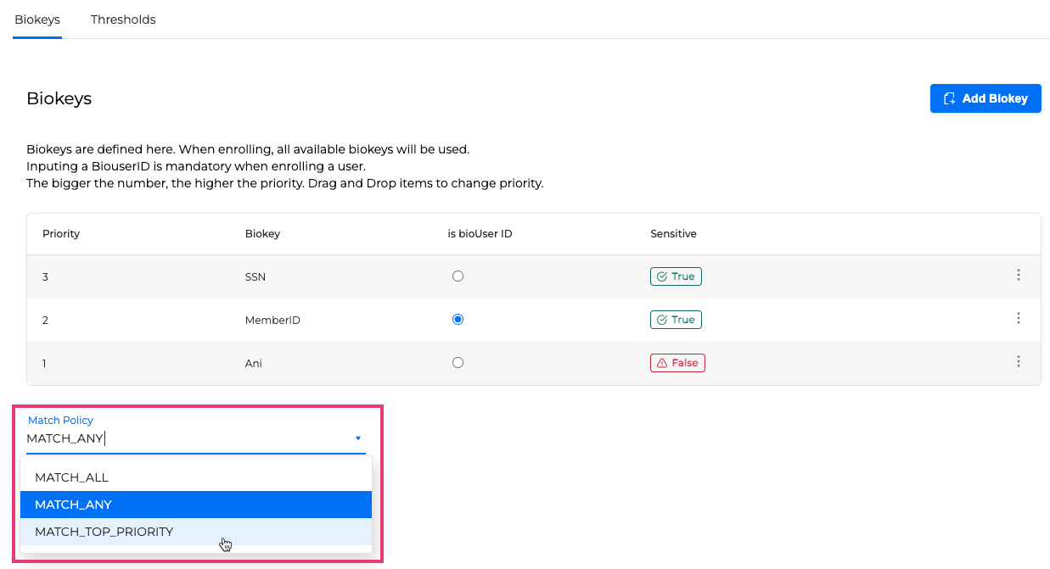Click the True badge in SSN row
The image size is (1050, 569).
pyautogui.click(x=676, y=276)
